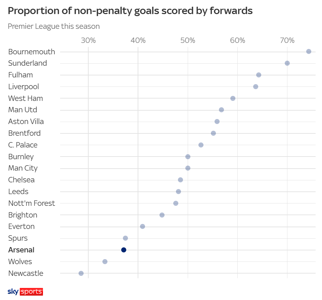Select the Wolves dot on the chart
This screenshot has height=300, width=322.
point(105,262)
